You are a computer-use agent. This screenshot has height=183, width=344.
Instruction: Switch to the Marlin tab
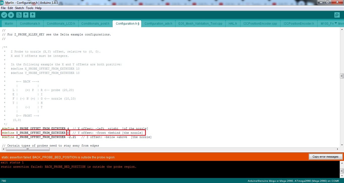(x=9, y=24)
